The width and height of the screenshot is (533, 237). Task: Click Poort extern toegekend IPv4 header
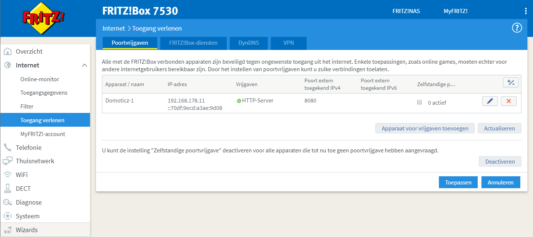322,84
